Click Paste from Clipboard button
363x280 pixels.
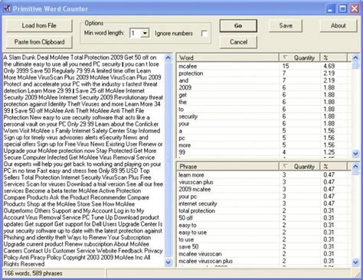39,42
